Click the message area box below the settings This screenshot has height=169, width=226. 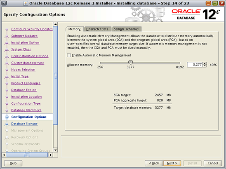[141, 146]
